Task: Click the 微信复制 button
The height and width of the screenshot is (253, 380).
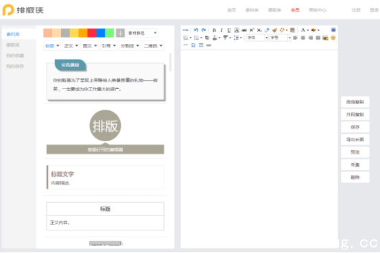Action: (355, 102)
